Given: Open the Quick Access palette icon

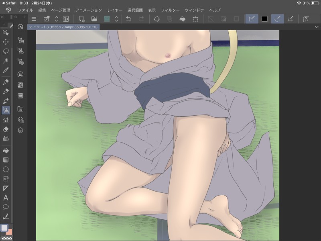Looking at the screenshot, I should (20, 27).
